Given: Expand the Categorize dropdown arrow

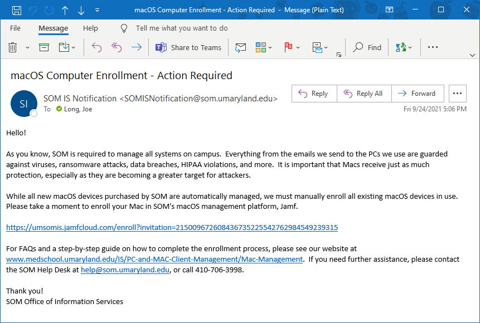Looking at the screenshot, I should click(270, 48).
